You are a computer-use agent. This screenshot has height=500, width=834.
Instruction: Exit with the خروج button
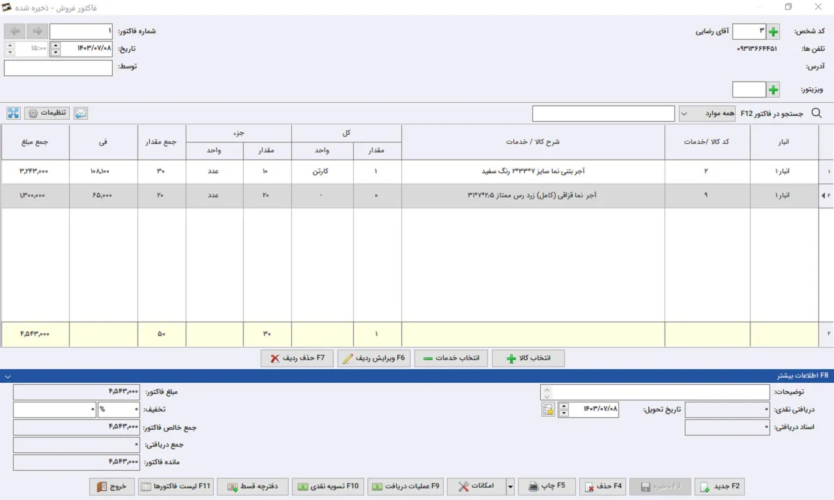(x=113, y=486)
